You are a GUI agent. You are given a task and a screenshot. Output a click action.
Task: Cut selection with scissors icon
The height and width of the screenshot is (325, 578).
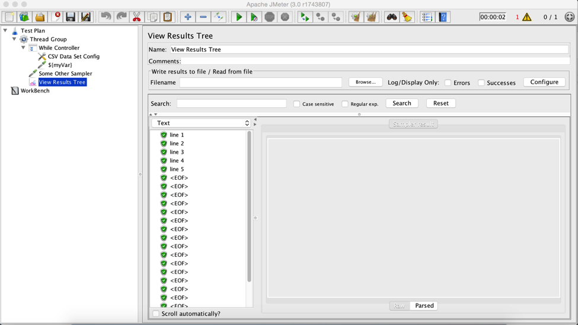(x=137, y=17)
